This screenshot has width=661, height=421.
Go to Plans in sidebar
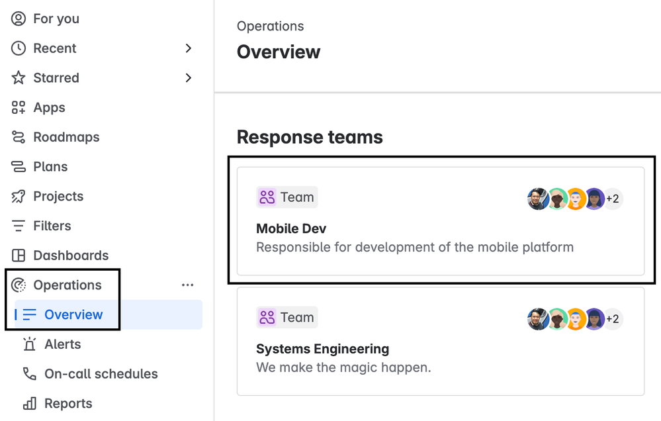[50, 167]
